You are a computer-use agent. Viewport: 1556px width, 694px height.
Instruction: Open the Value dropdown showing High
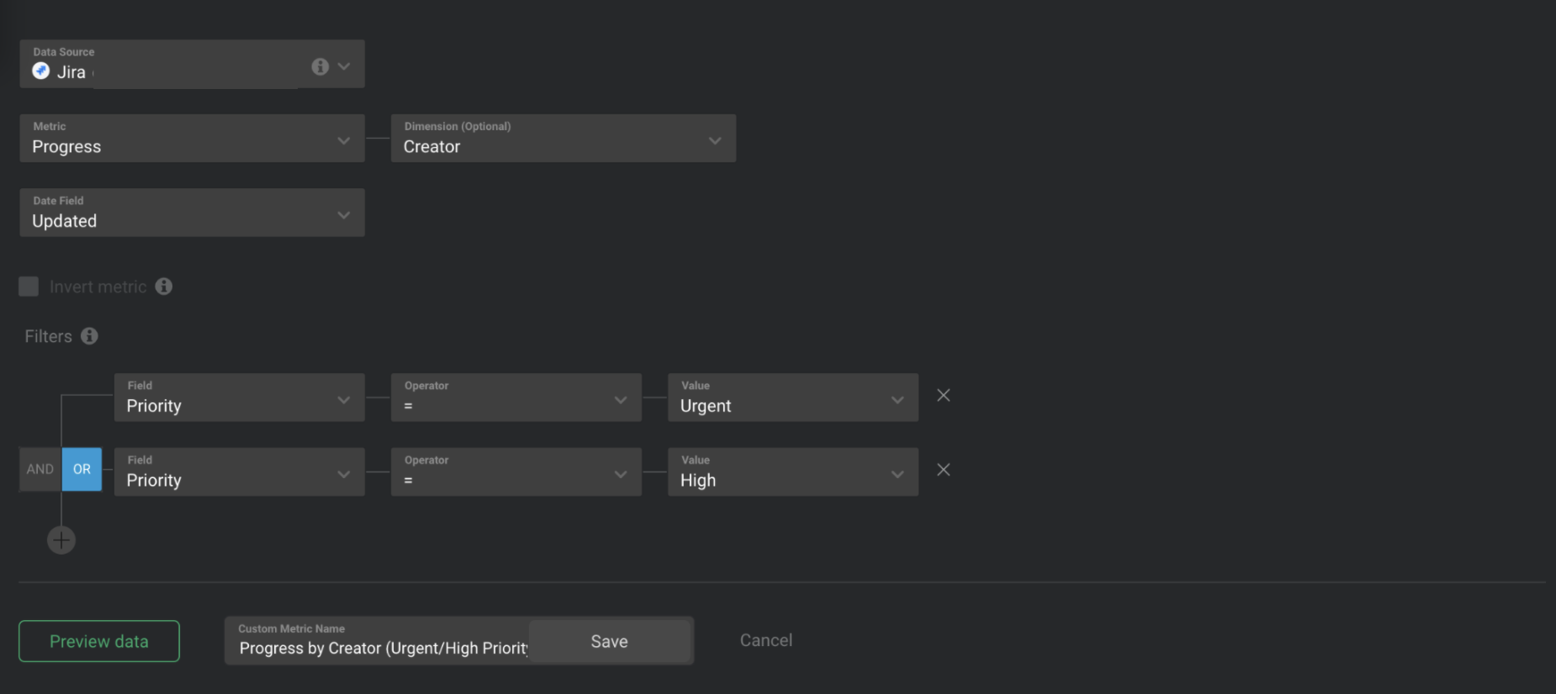tap(793, 471)
